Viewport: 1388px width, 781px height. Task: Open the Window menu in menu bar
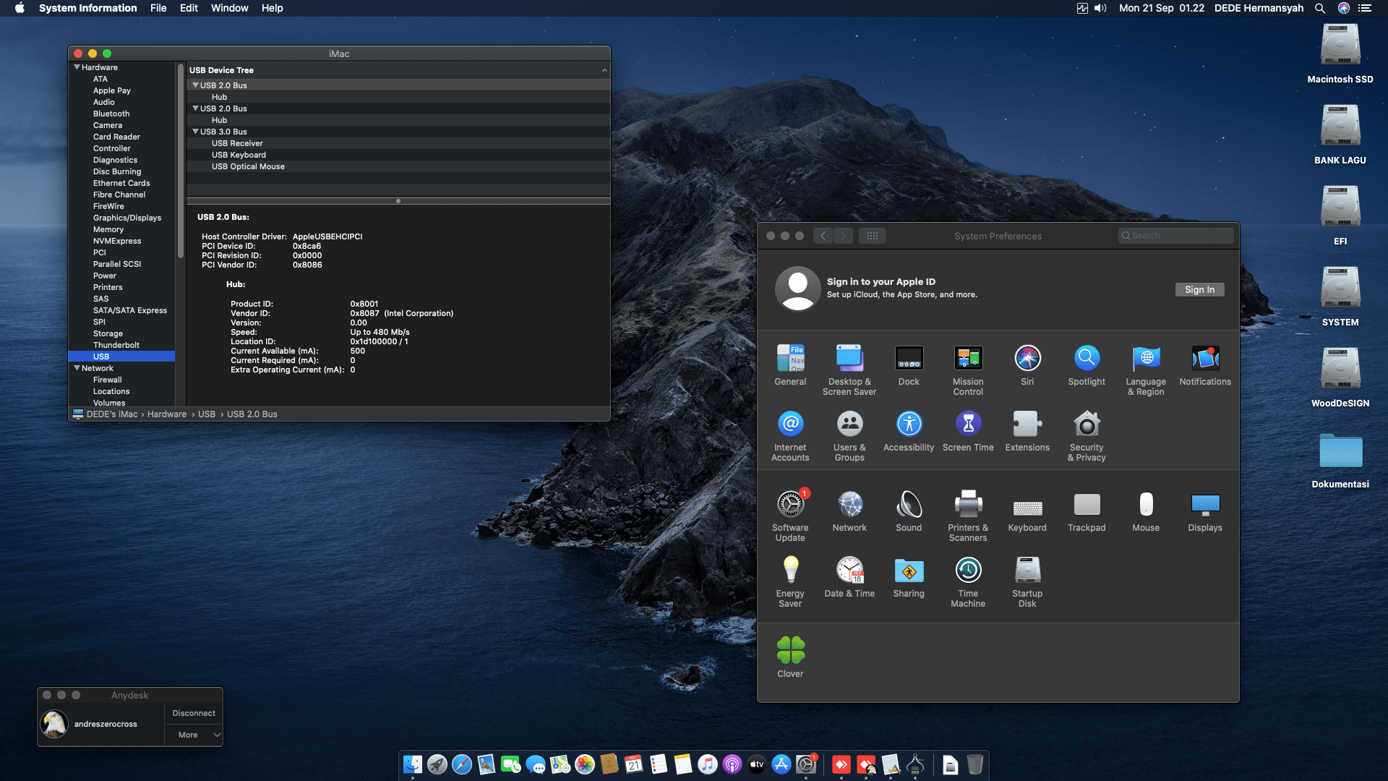click(229, 8)
